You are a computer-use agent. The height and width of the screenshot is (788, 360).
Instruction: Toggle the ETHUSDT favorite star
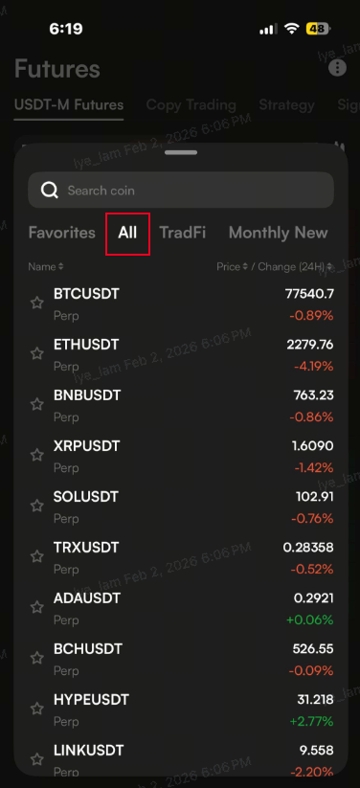tap(36, 354)
